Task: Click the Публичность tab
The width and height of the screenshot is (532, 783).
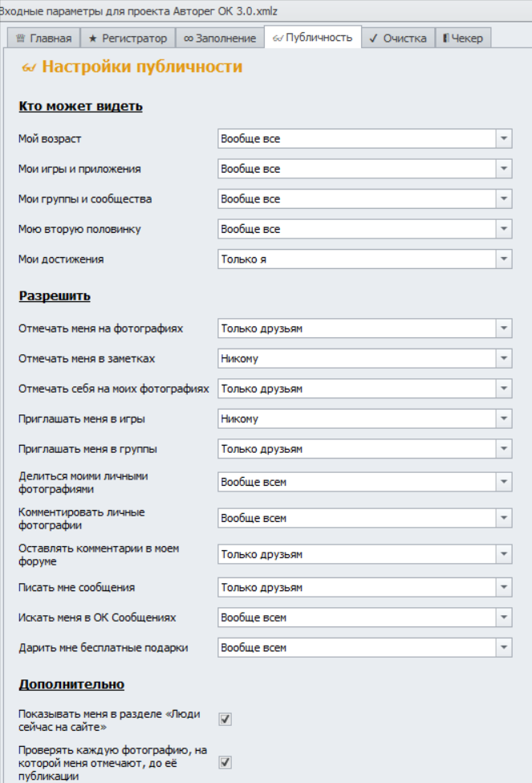Action: pyautogui.click(x=312, y=38)
